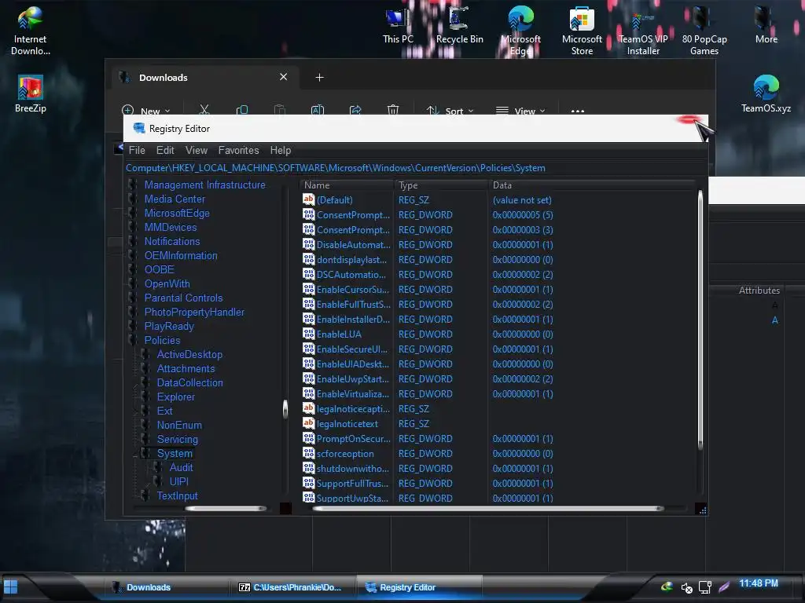Screen dimensions: 805x603
Task: Open the File menu in Registry Editor
Action: click(x=137, y=150)
